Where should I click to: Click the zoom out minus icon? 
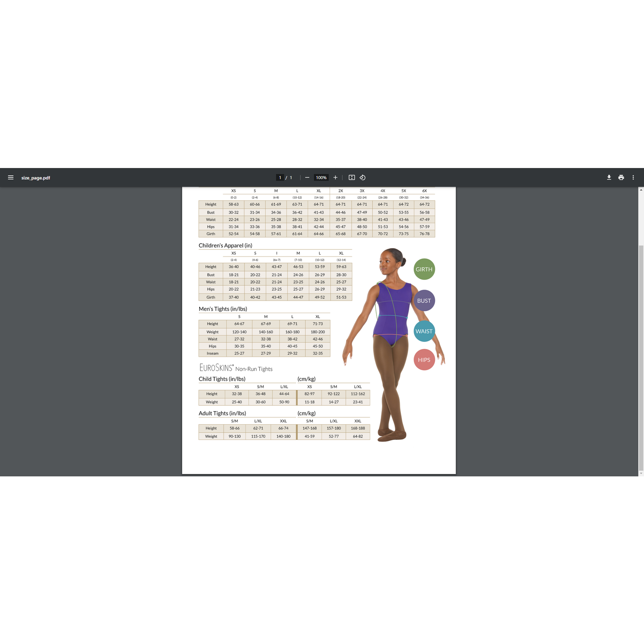pos(307,177)
